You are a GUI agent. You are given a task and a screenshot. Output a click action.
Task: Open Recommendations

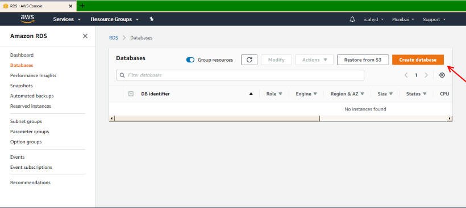(30, 182)
